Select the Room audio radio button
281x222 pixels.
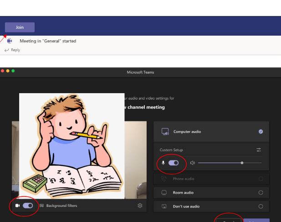[261, 192]
